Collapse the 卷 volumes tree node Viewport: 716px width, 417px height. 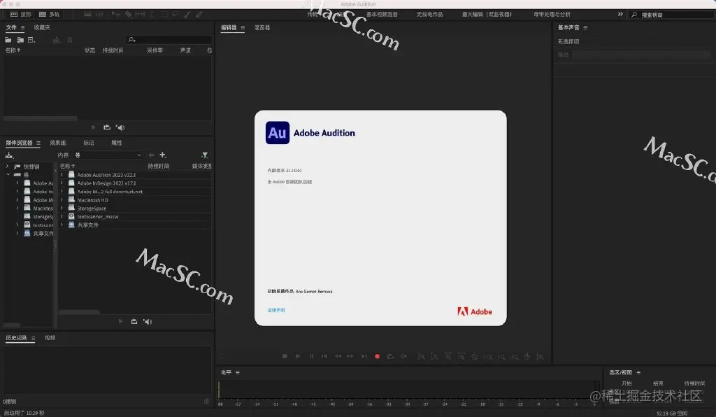(8, 174)
